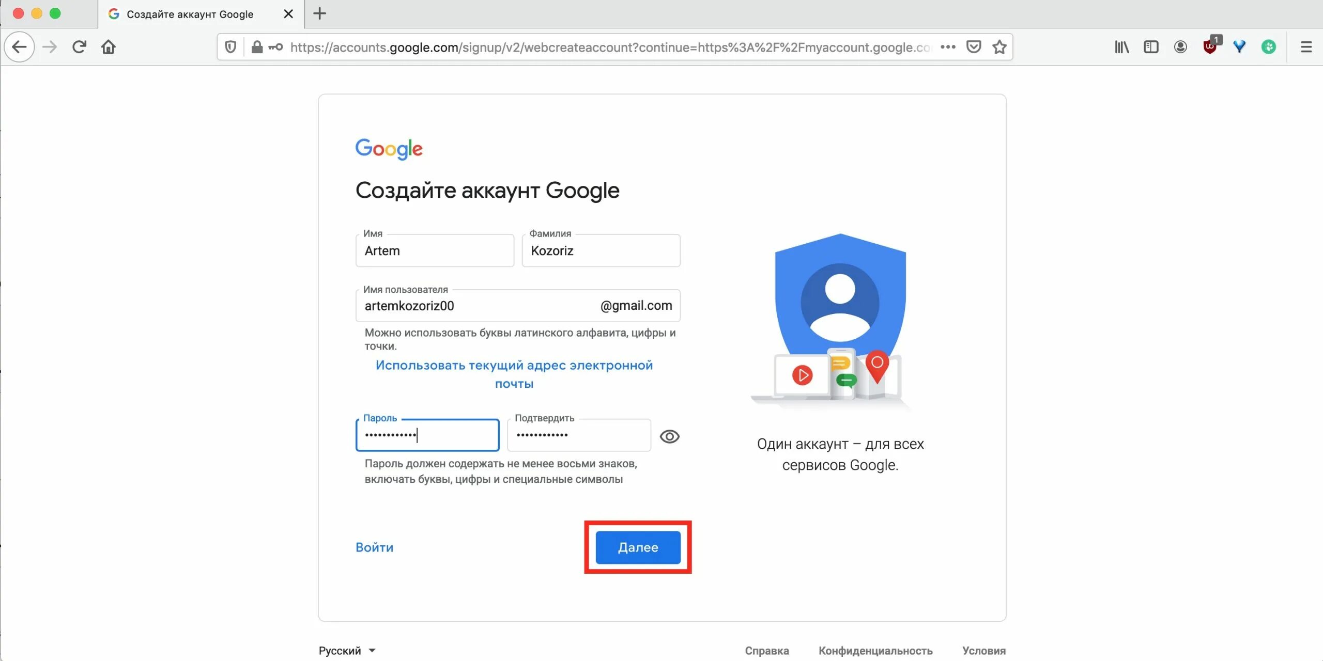Close the Создайте аккаунт Google tab
Viewport: 1323px width, 661px height.
[x=288, y=14]
